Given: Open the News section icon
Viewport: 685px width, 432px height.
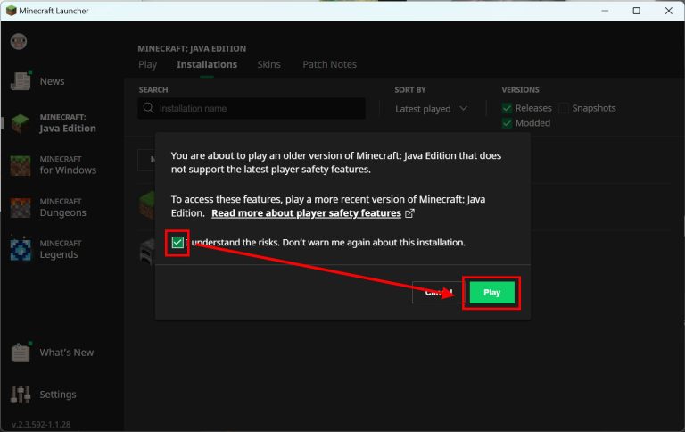Looking at the screenshot, I should (21, 81).
